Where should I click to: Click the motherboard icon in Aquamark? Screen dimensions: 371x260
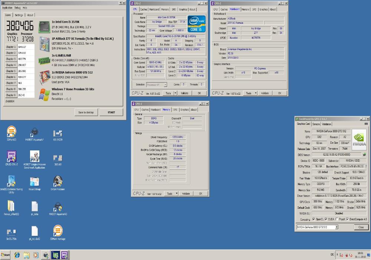click(x=44, y=44)
